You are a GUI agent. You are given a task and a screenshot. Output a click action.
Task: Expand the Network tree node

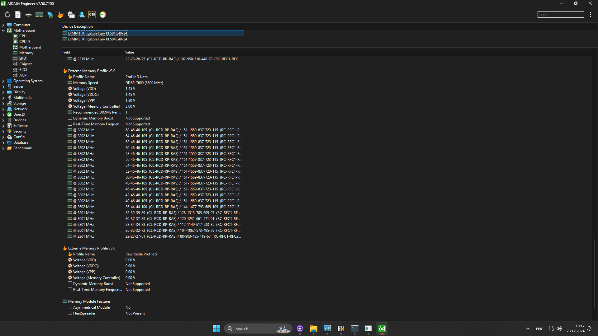[3, 109]
